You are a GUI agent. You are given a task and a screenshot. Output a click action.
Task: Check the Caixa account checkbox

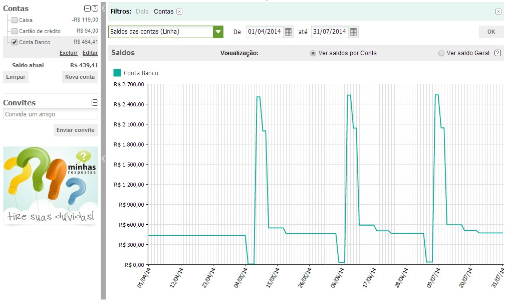tap(15, 20)
